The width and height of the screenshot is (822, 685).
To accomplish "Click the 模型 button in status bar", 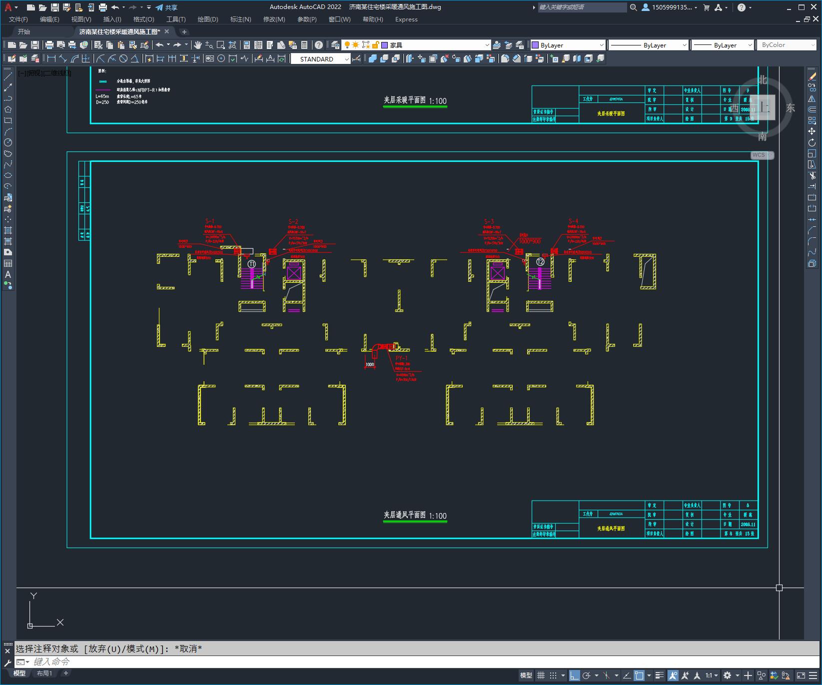I will tap(526, 676).
